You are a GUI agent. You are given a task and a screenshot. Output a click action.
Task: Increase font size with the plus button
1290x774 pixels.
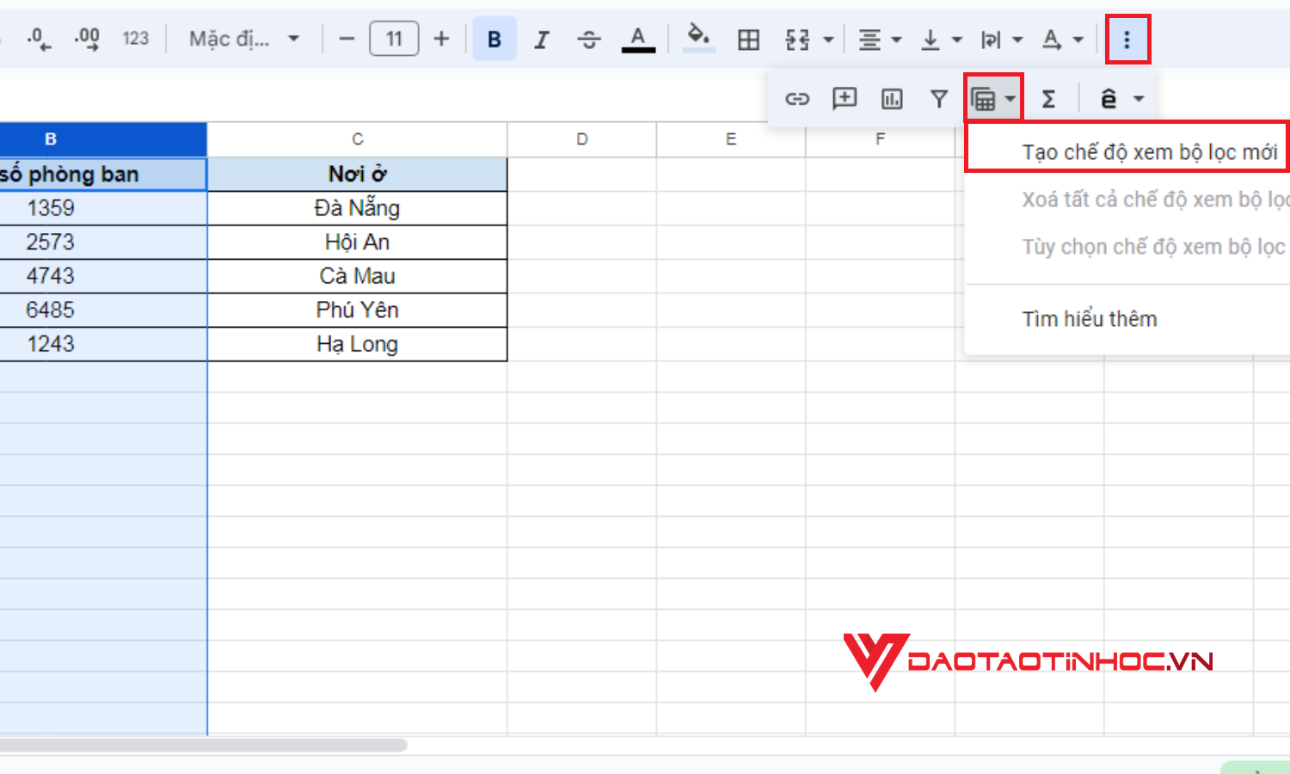441,39
